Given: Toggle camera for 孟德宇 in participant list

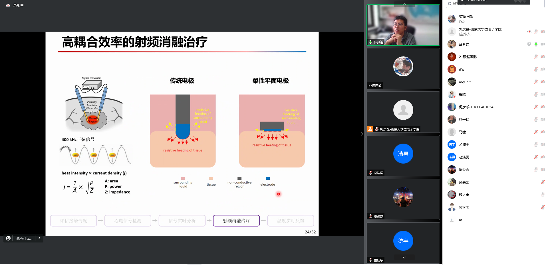Looking at the screenshot, I should (543, 144).
